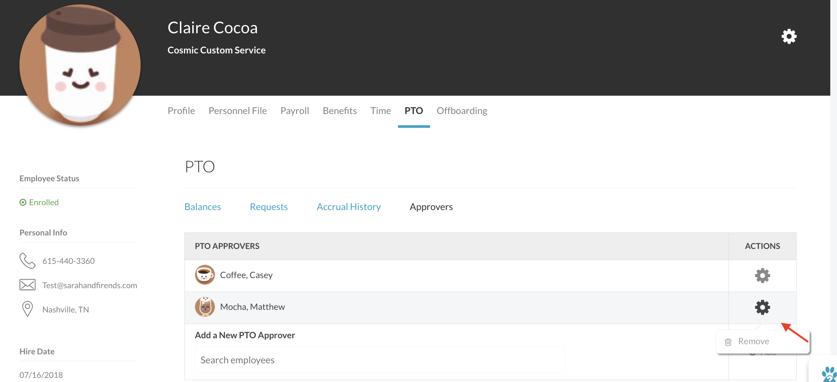Click the Add a New PTO Approver label
The height and width of the screenshot is (382, 837).
245,335
